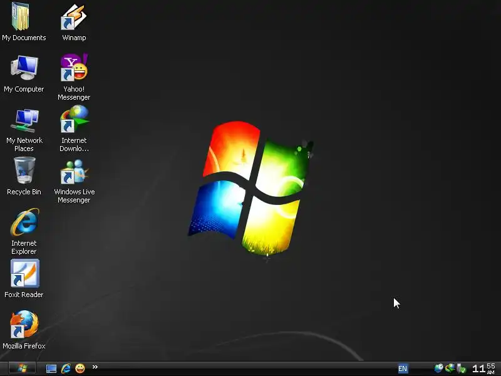
Task: Click the globe tray icon
Action: point(439,368)
